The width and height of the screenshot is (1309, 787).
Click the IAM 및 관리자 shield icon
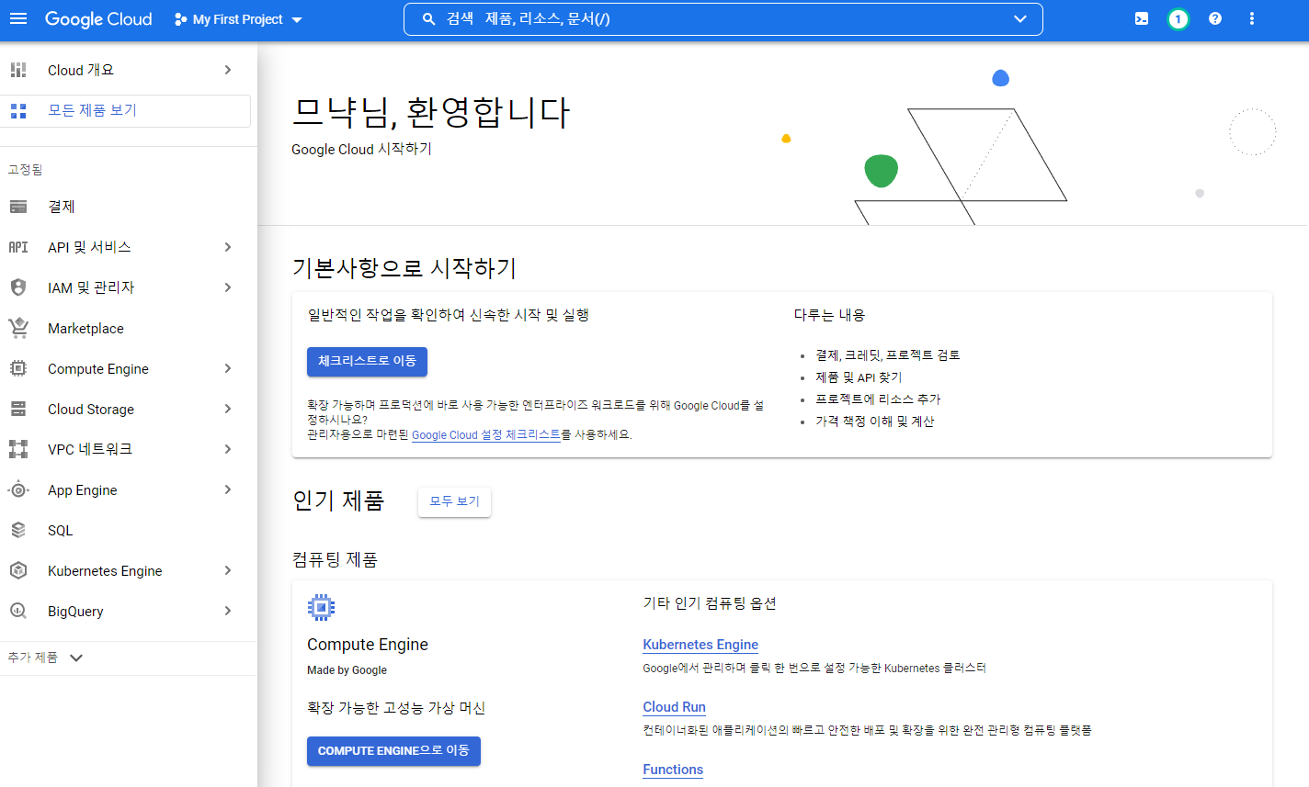click(18, 287)
